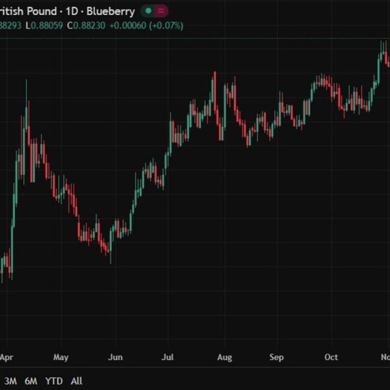This screenshot has width=390, height=390.
Task: Click the green market open status dot
Action: coord(148,11)
